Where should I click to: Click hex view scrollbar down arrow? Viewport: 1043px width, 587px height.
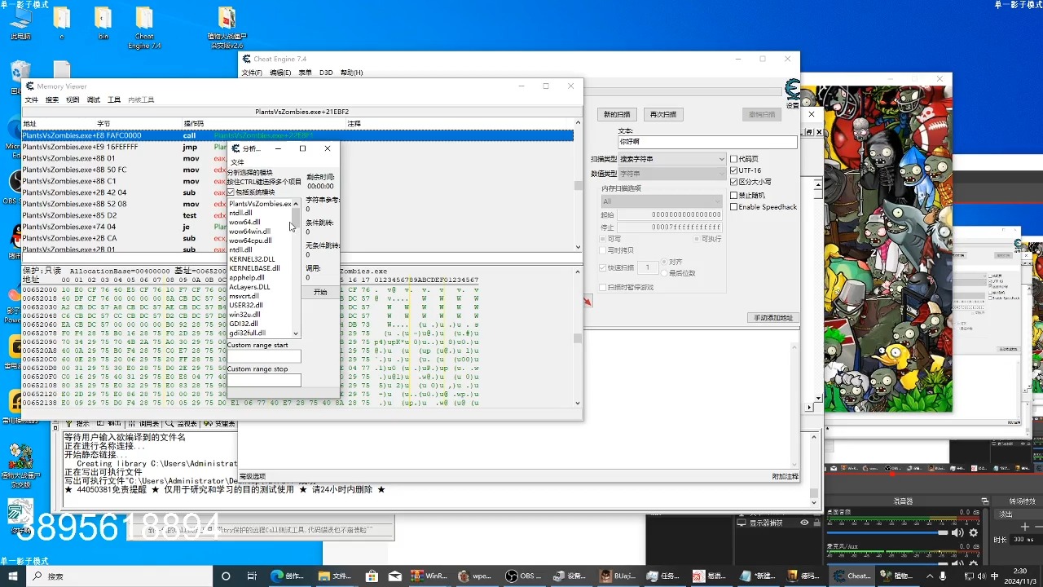tap(578, 403)
